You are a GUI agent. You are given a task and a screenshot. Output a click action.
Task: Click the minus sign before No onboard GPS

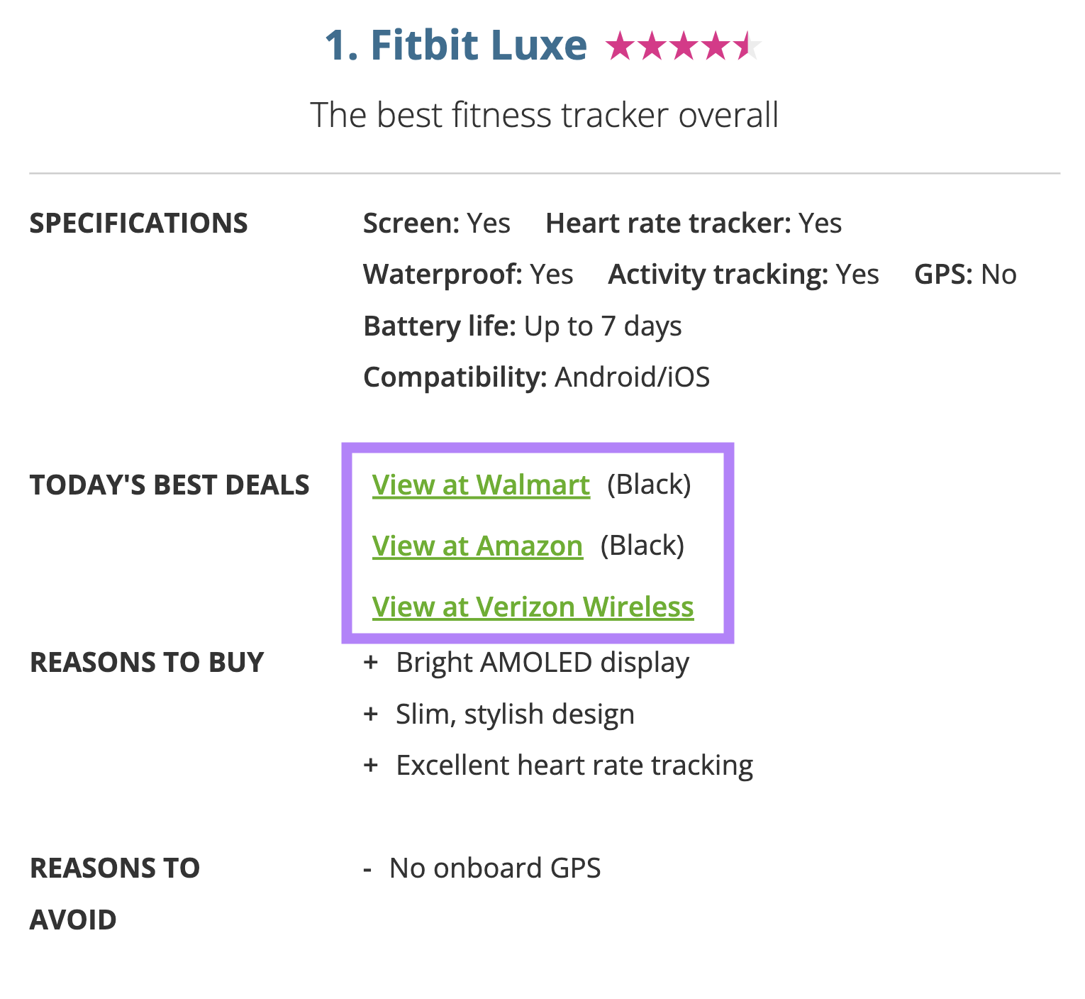tap(367, 868)
